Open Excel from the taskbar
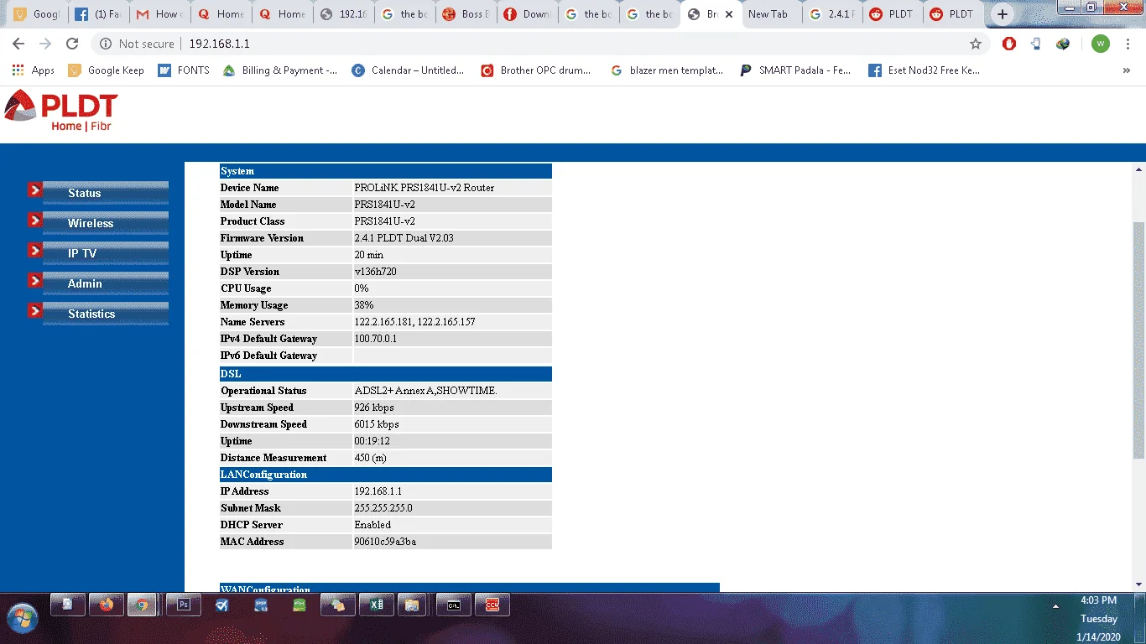The height and width of the screenshot is (644, 1146). [x=377, y=605]
